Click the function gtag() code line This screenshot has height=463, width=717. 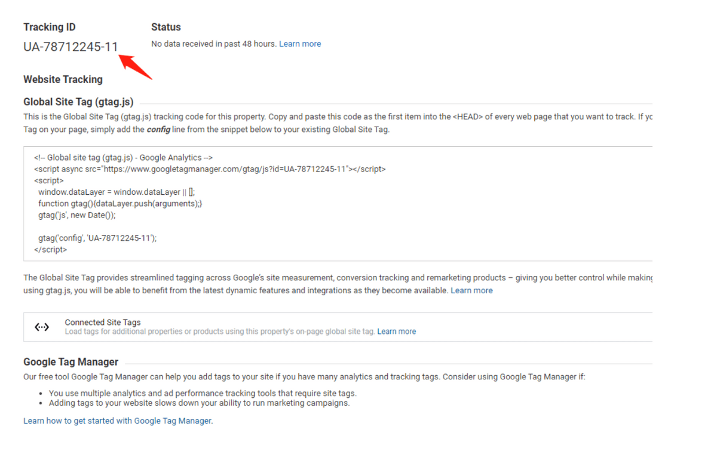[x=121, y=204]
